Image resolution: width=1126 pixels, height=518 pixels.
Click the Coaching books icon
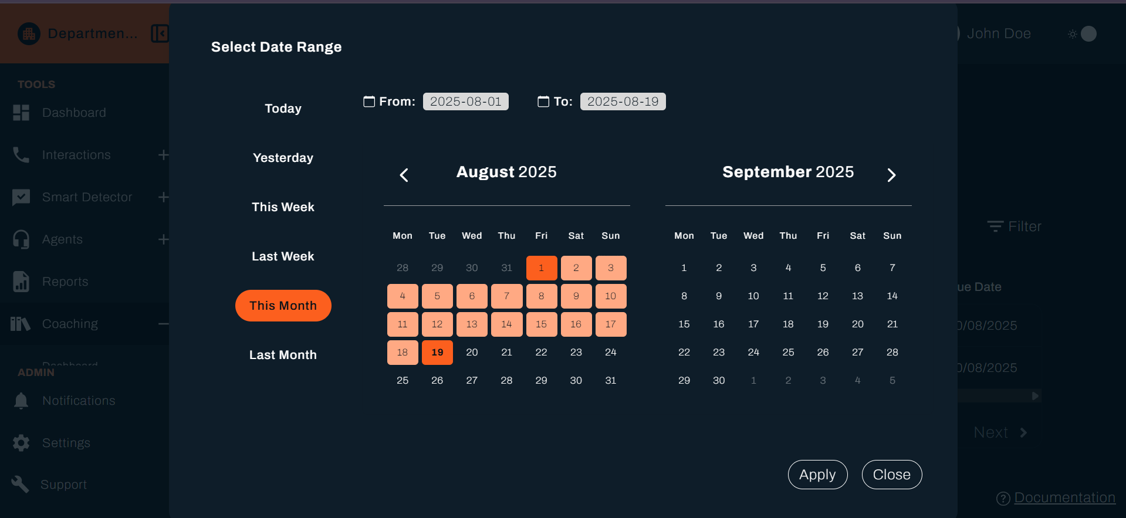click(x=21, y=324)
